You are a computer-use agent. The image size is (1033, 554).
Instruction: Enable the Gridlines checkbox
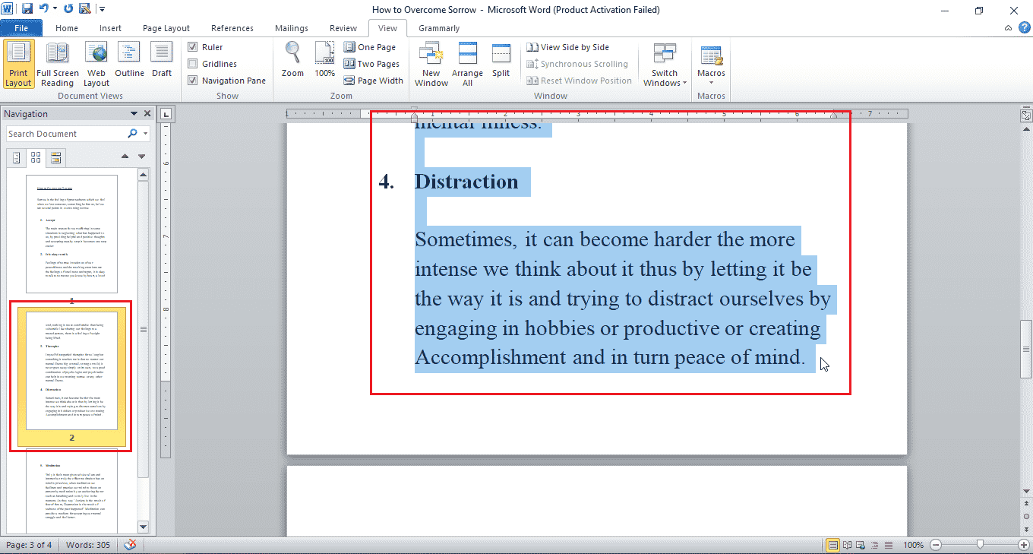pyautogui.click(x=193, y=64)
